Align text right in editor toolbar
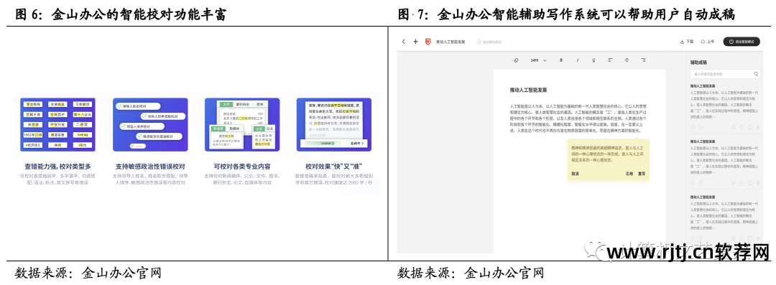 (x=643, y=60)
